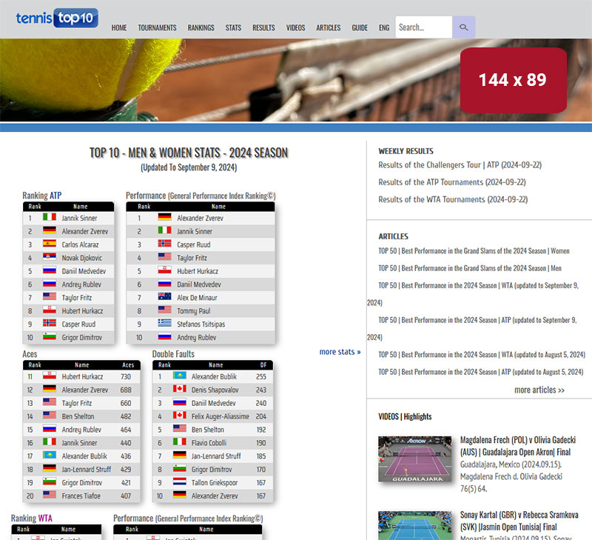Click the USA flag beside Tommy Paul
The image size is (592, 540).
164,310
